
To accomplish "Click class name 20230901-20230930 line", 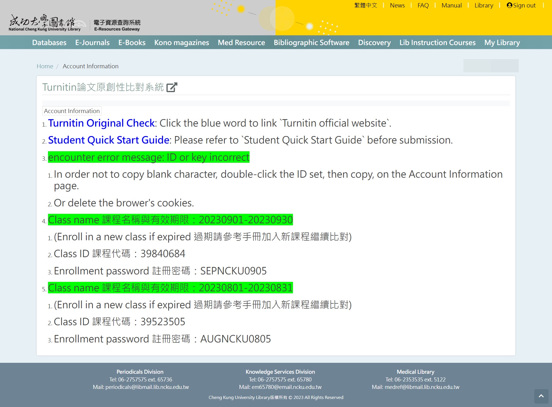I will click(170, 220).
